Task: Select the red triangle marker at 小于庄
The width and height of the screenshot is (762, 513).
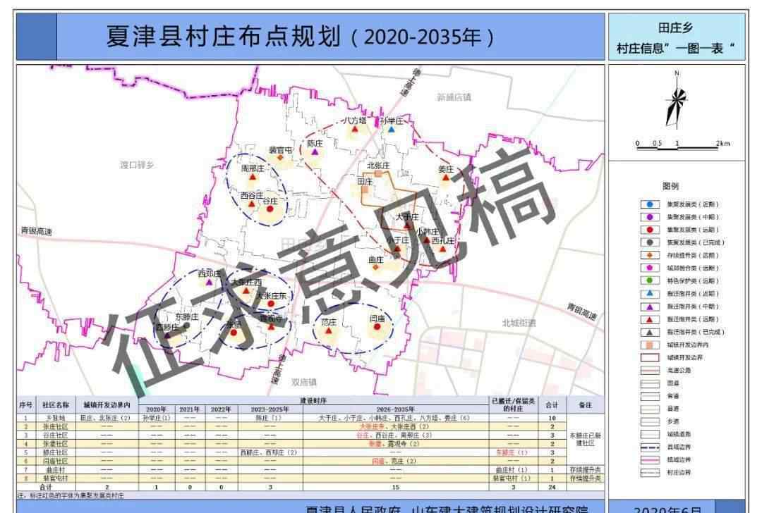Action: pyautogui.click(x=397, y=249)
